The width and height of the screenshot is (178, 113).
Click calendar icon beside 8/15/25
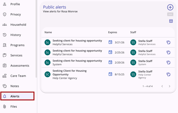tap(110, 74)
